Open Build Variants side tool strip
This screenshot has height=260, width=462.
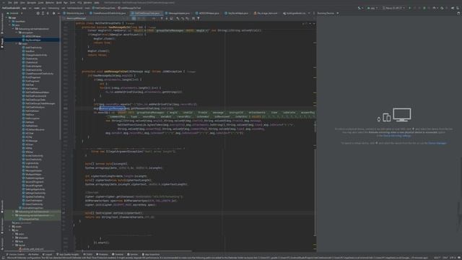(2, 225)
